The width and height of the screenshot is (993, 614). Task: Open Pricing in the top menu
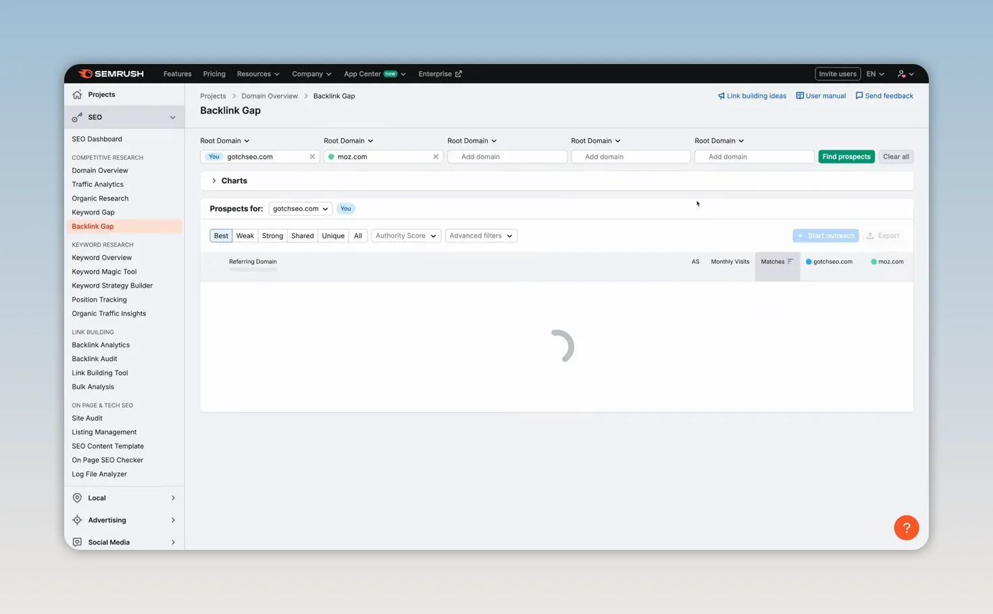(214, 74)
